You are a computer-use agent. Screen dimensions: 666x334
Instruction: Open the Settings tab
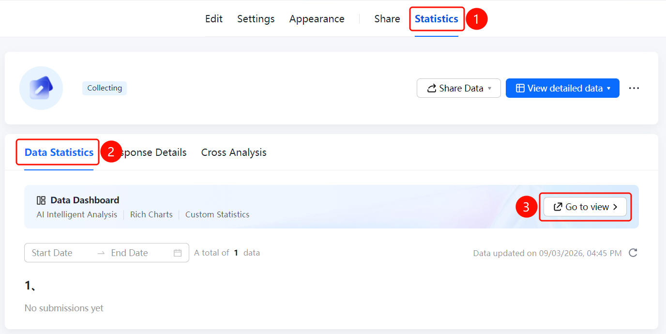pos(256,19)
